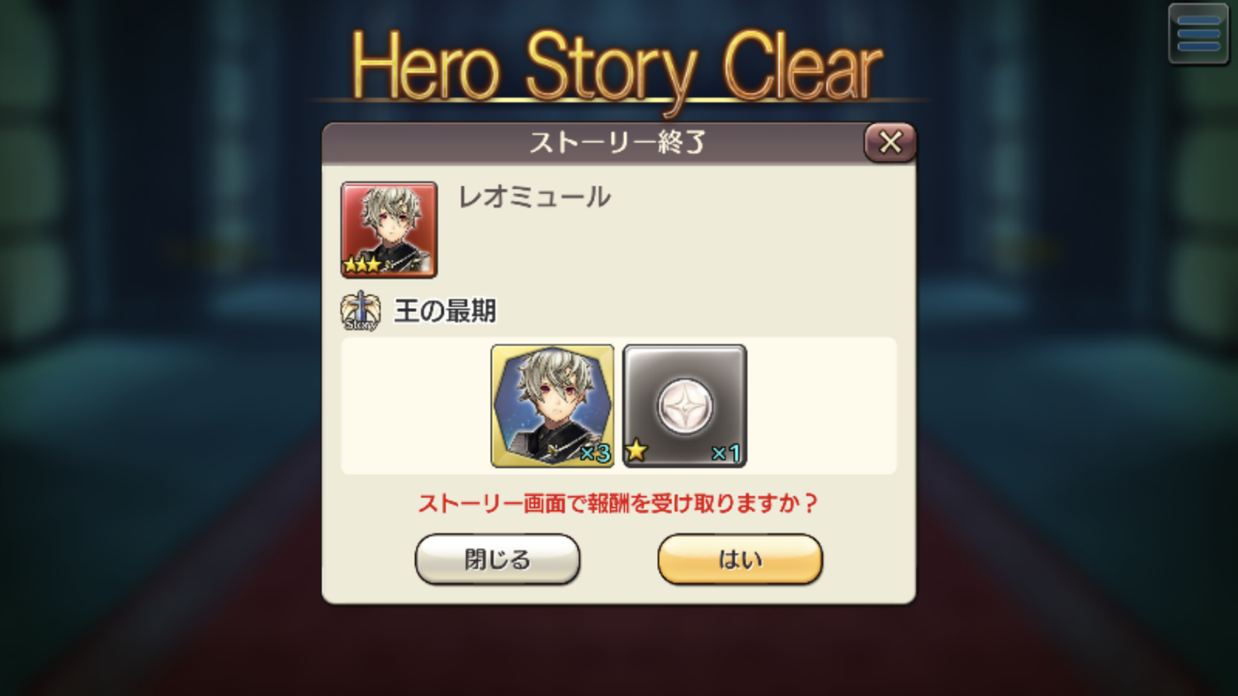Click the ×1 quantity on the silver coin
The height and width of the screenshot is (696, 1238).
click(726, 453)
